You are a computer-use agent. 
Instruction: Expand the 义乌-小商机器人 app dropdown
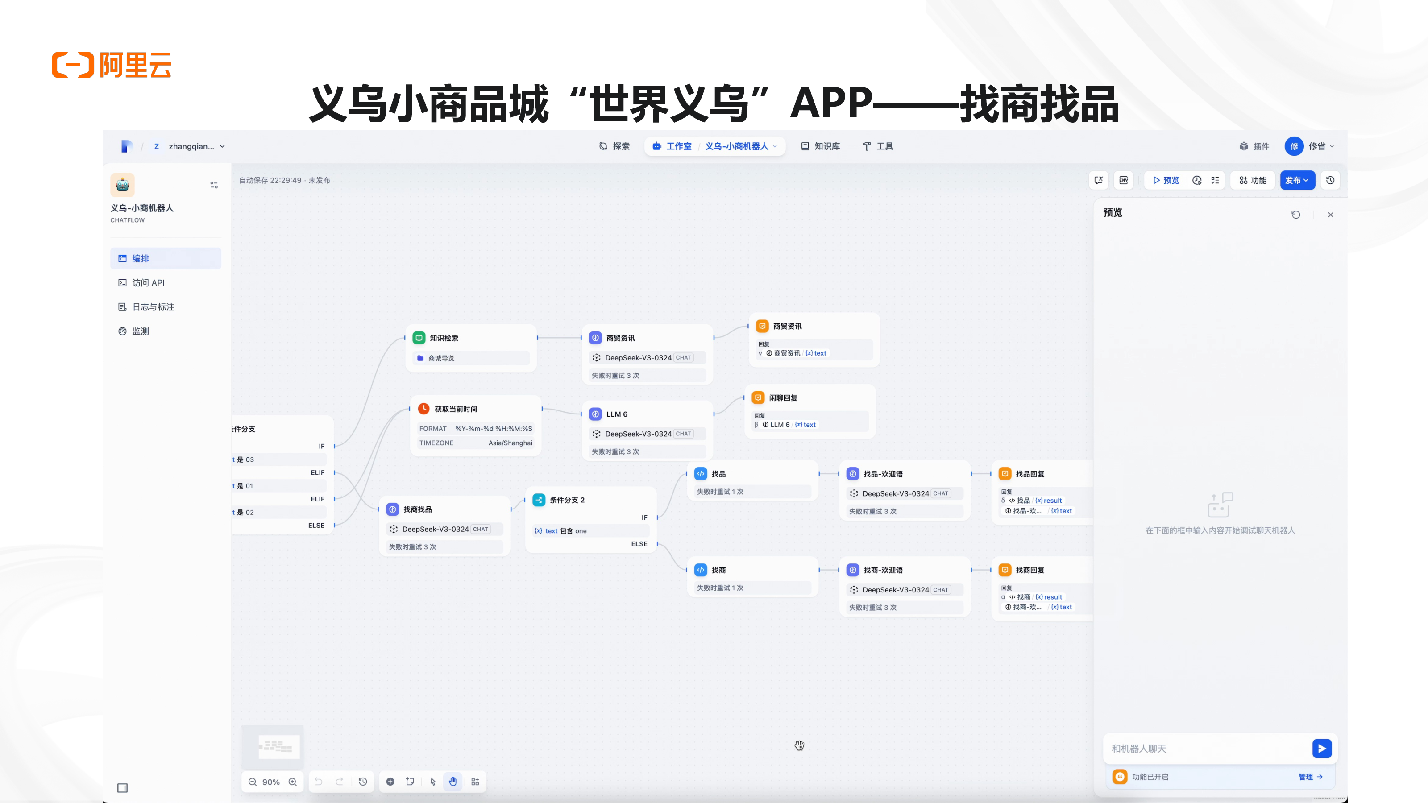pos(741,146)
